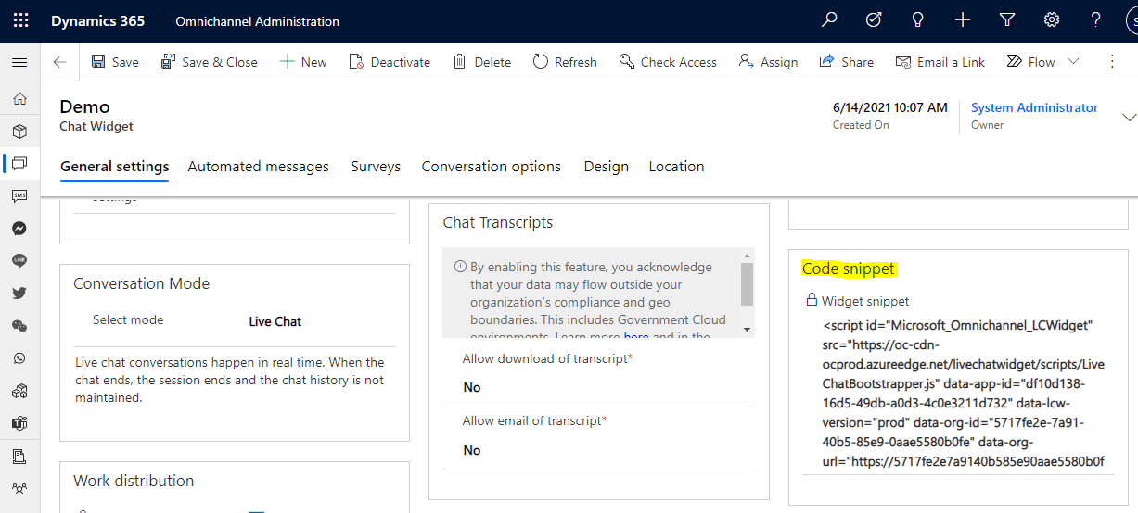Refresh the form
Screen dimensions: 1138x513
(x=565, y=62)
